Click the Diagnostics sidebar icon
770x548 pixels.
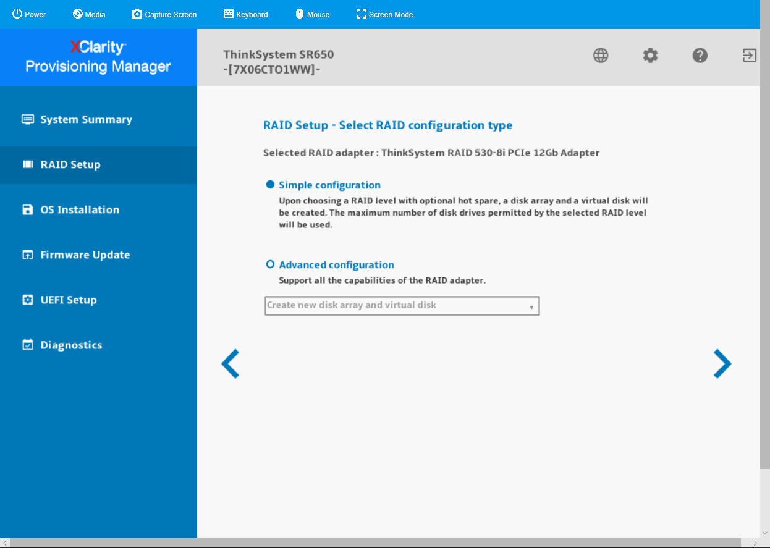(28, 345)
